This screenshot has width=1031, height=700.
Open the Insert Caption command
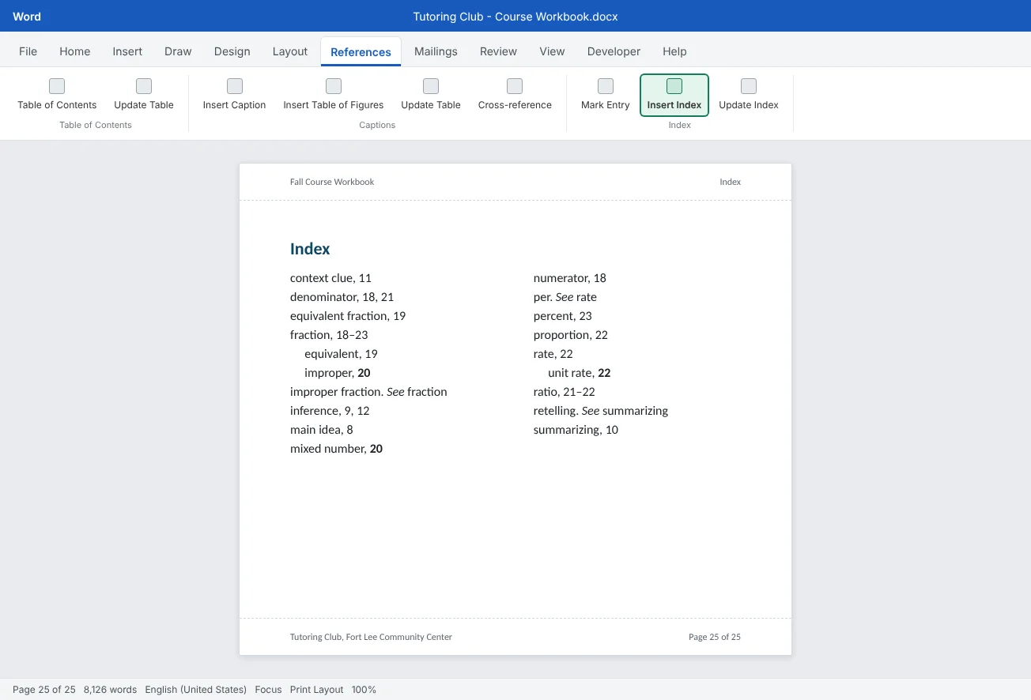pyautogui.click(x=234, y=95)
